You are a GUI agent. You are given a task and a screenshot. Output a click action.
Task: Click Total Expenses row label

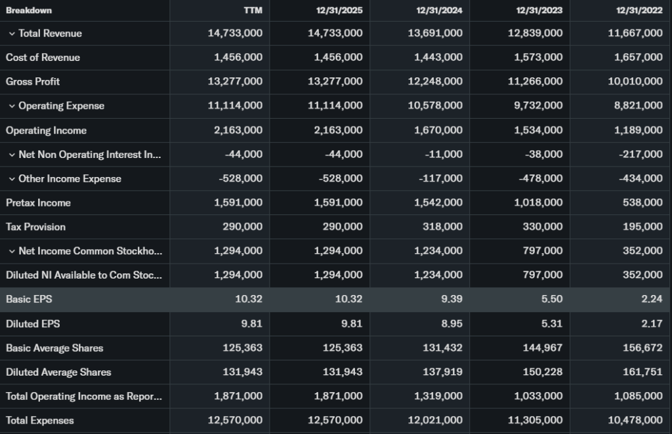coord(40,420)
